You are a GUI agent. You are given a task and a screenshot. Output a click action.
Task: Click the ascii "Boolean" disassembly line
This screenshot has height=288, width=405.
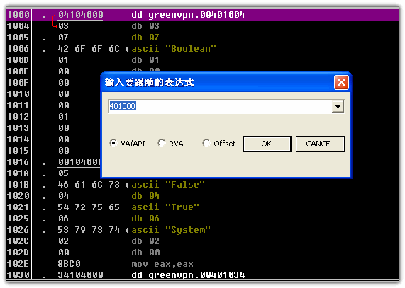[x=174, y=49]
